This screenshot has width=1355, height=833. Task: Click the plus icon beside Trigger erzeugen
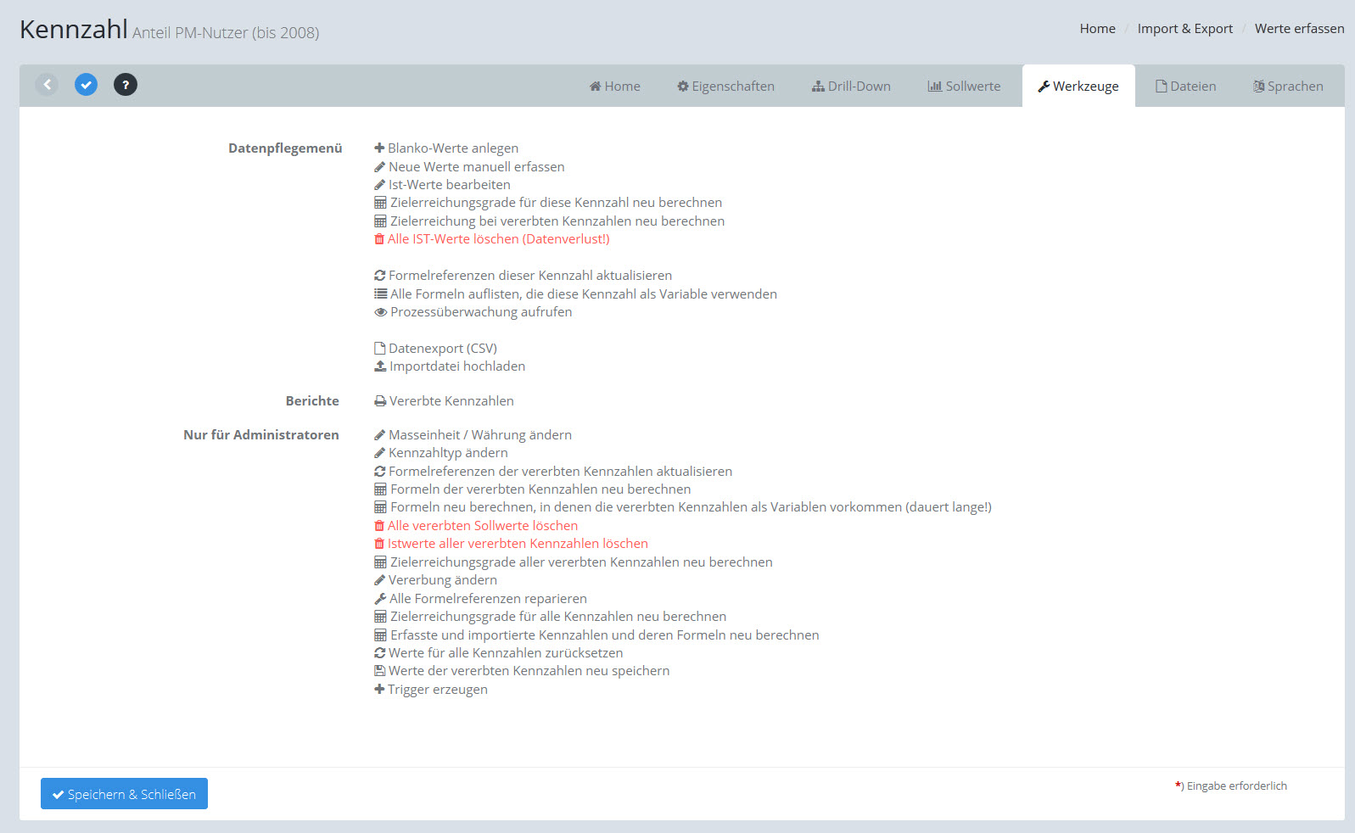pyautogui.click(x=379, y=690)
